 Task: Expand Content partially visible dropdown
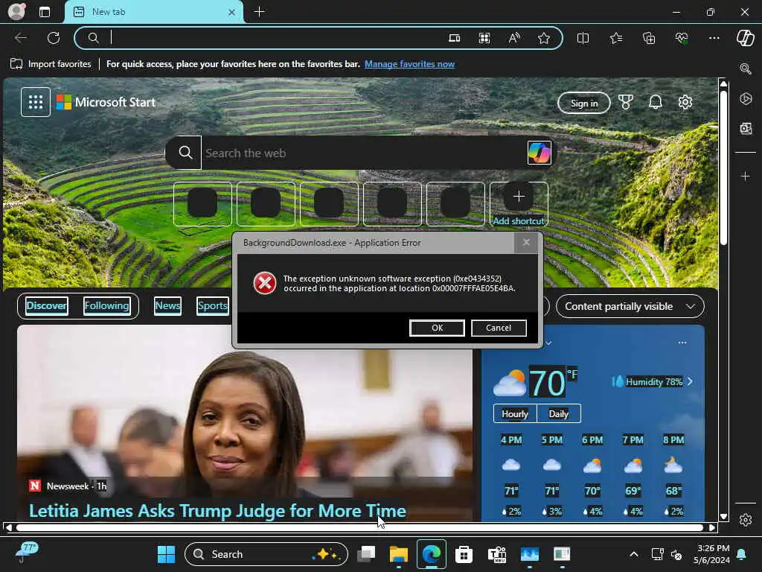[630, 306]
